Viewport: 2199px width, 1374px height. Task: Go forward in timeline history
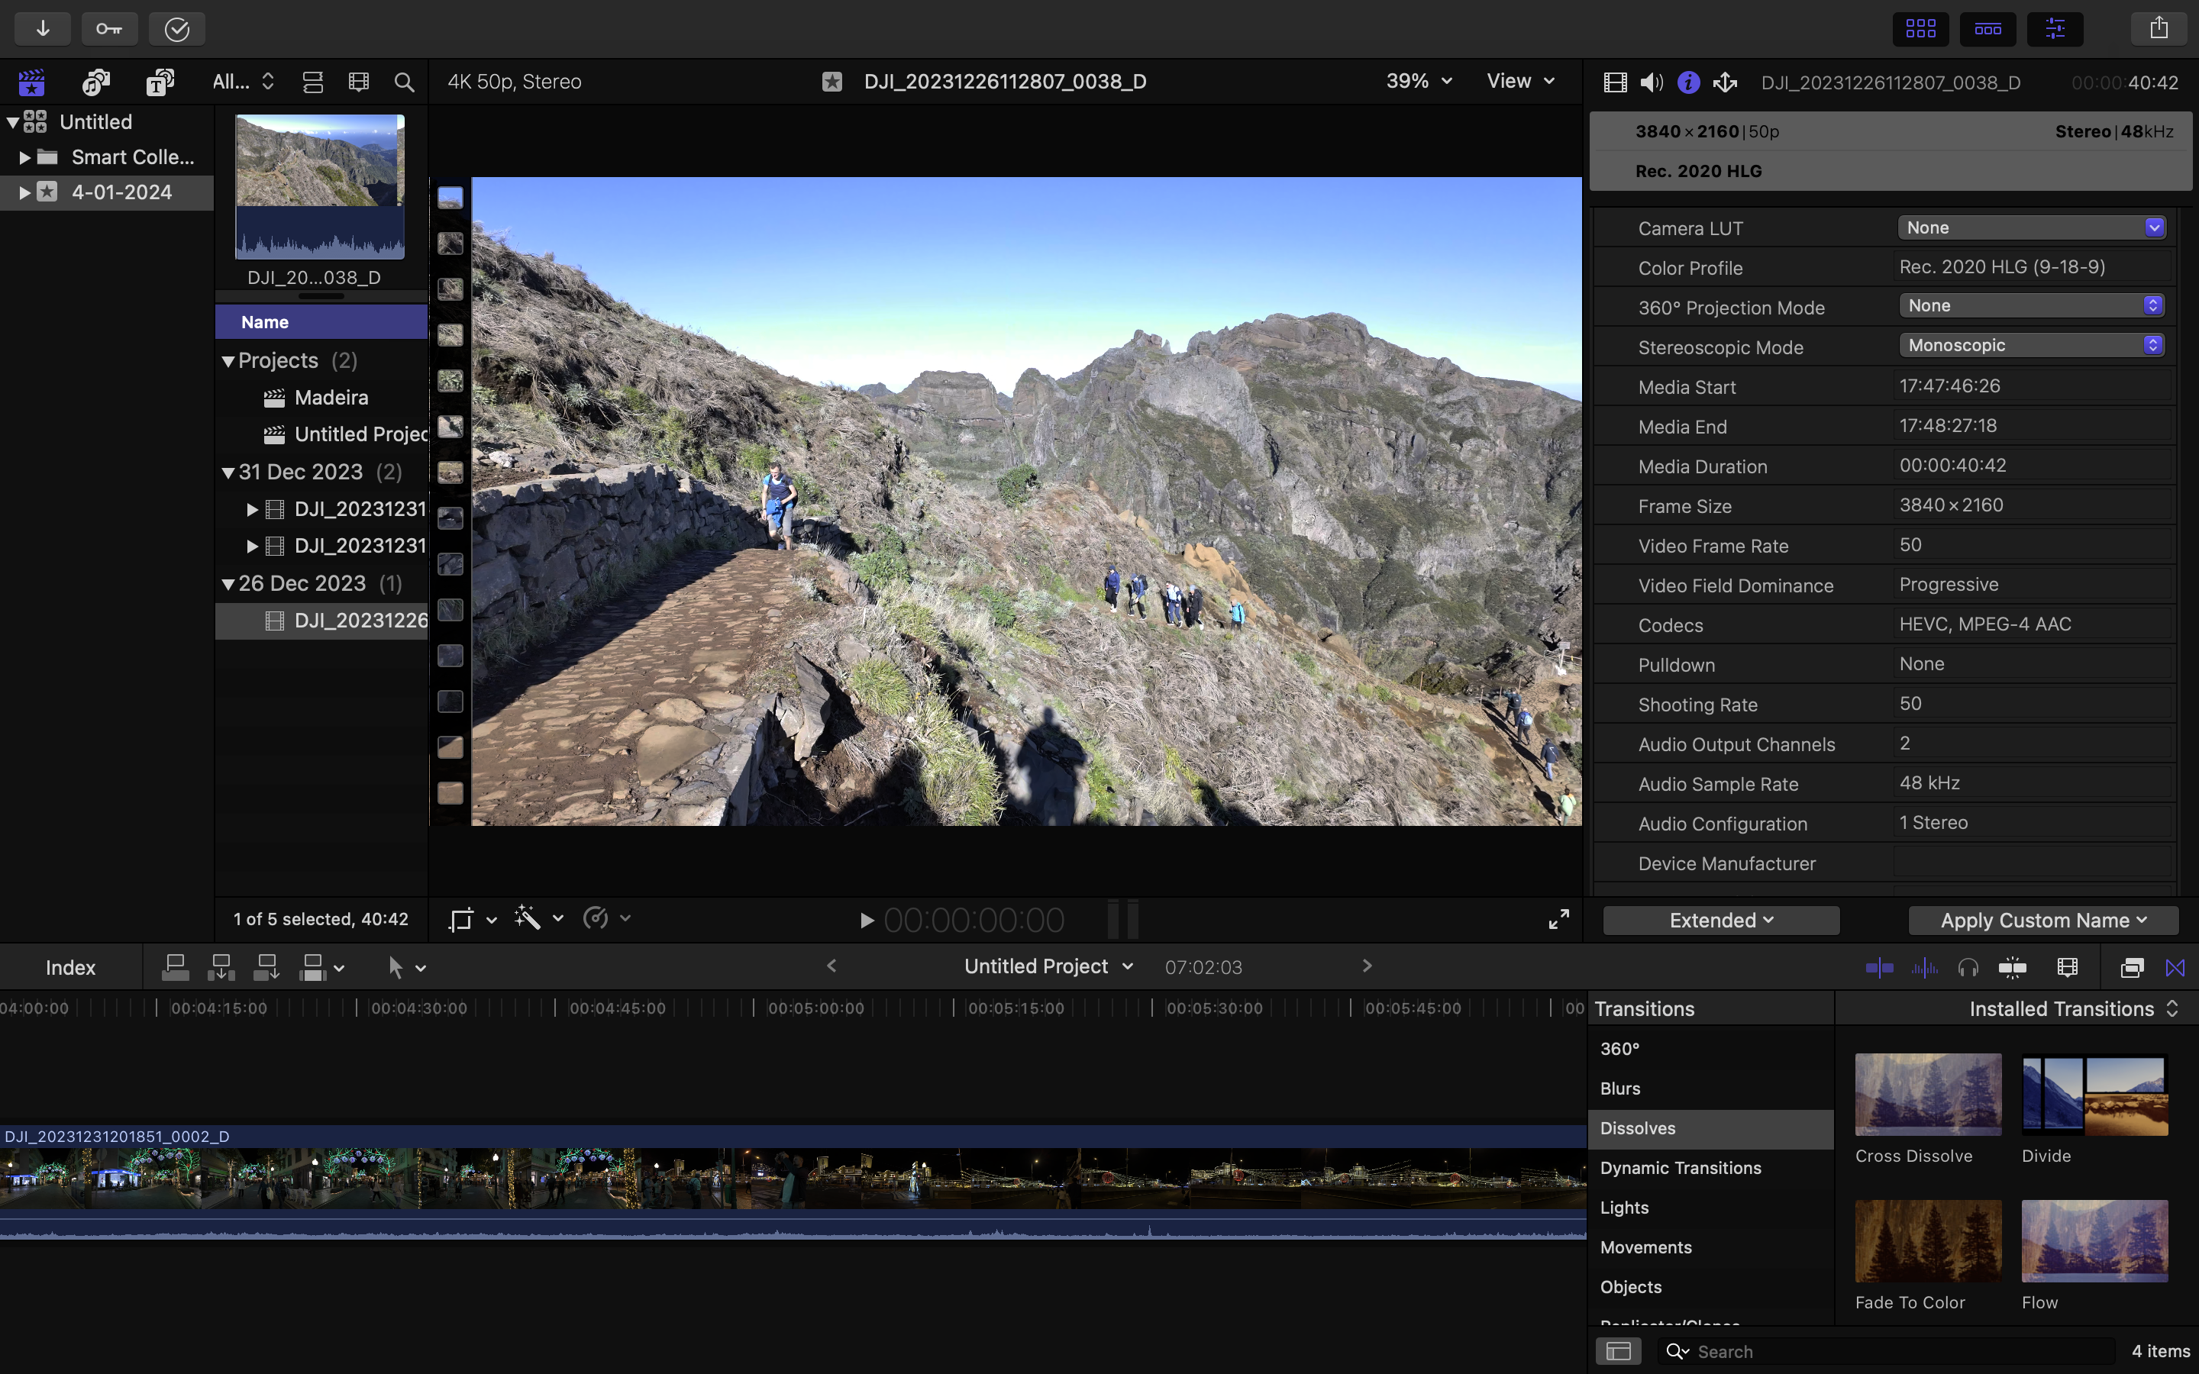pyautogui.click(x=1367, y=966)
